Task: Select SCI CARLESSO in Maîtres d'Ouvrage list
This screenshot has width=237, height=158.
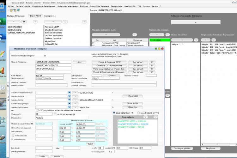Action: [15, 27]
